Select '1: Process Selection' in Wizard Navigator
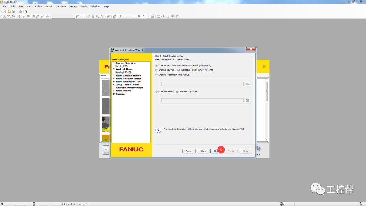The image size is (366, 206). tap(124, 63)
